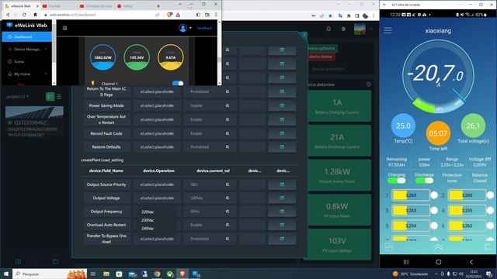Open Windows Start menu
The width and height of the screenshot is (497, 279).
point(6,274)
